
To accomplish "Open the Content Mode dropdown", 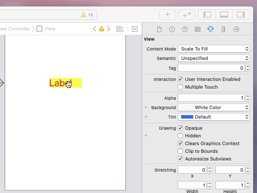I will (214, 49).
